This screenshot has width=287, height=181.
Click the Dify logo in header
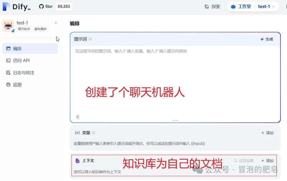click(x=16, y=6)
